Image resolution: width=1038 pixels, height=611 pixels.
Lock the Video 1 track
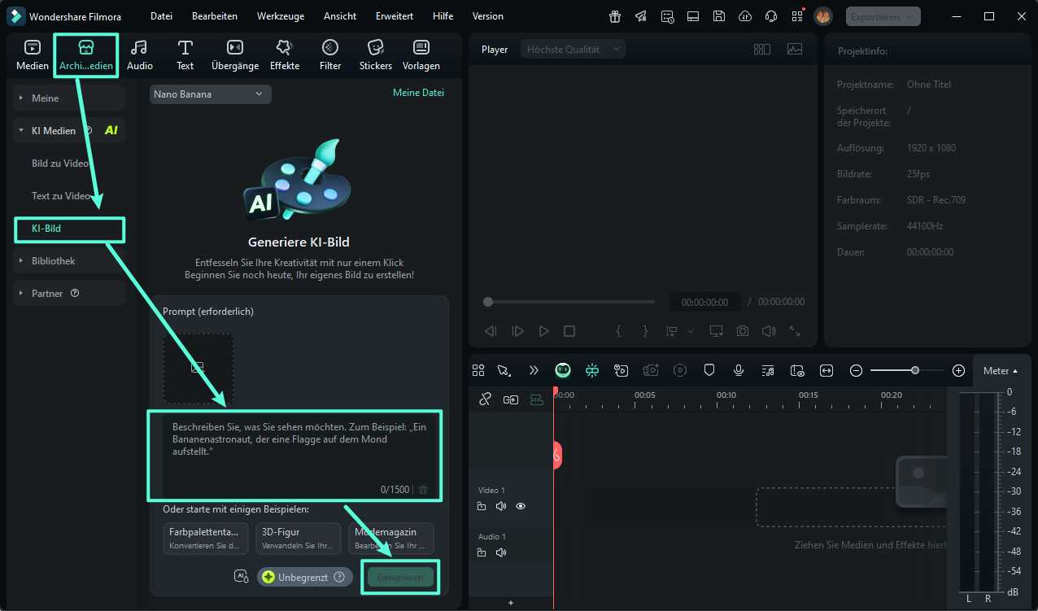click(482, 506)
